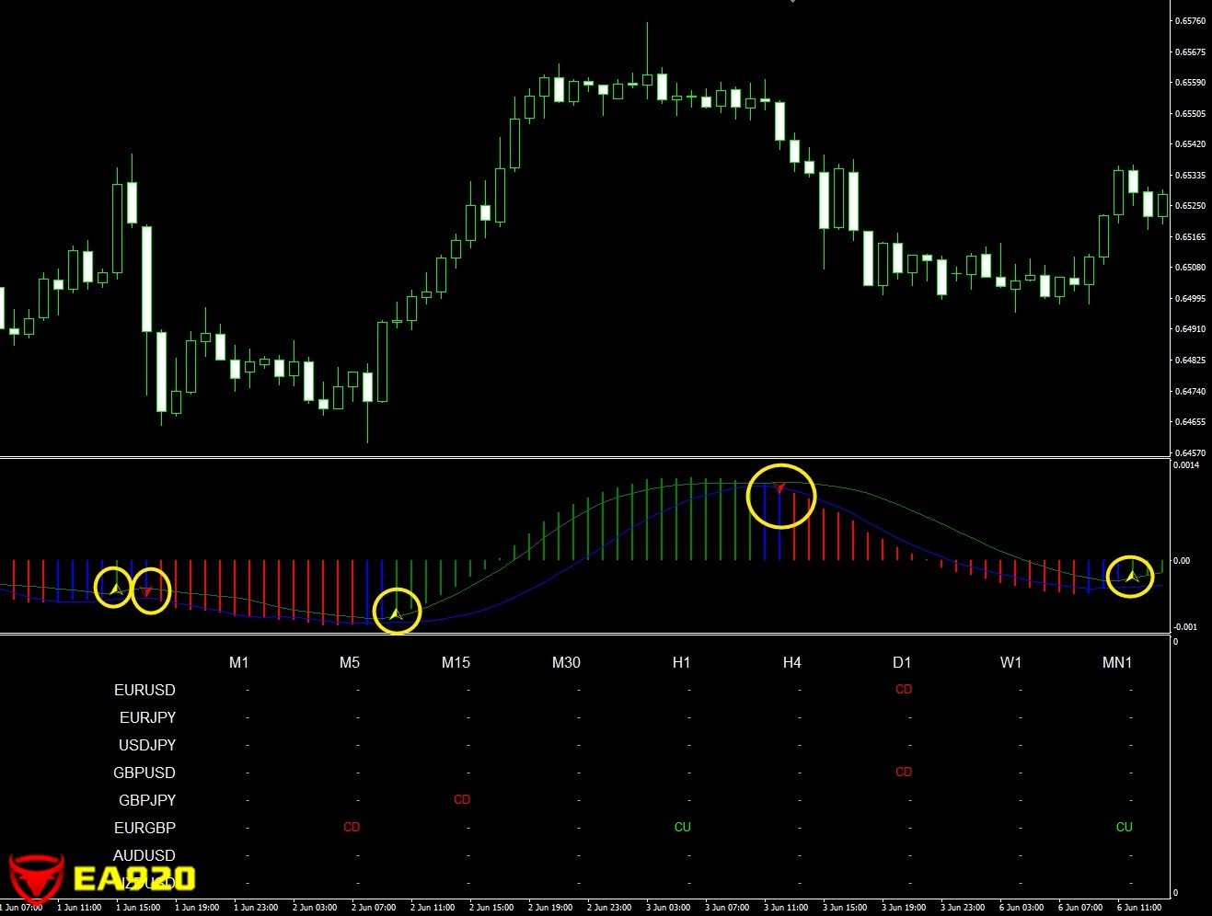Click the D1 timeframe column header
Screen dimensions: 1212x916
coord(902,662)
